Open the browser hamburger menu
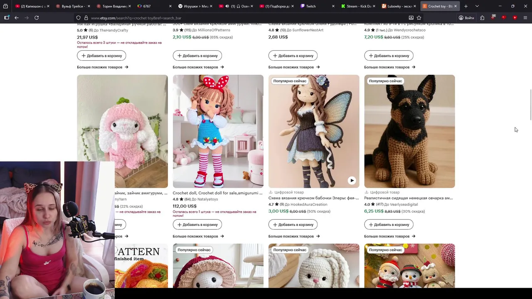The image size is (532, 299). [x=525, y=18]
